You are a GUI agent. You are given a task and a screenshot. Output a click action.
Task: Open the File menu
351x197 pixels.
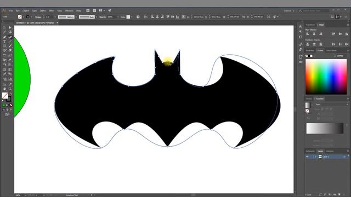[11, 11]
